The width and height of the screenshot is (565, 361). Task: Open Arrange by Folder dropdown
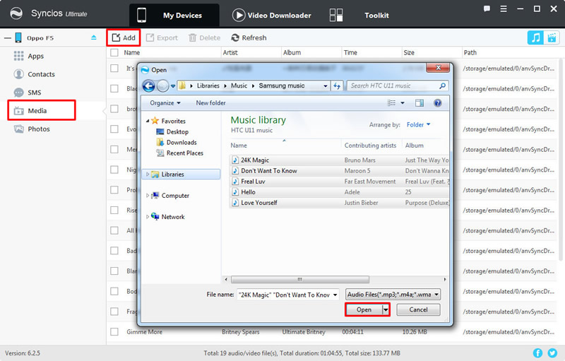(x=418, y=124)
